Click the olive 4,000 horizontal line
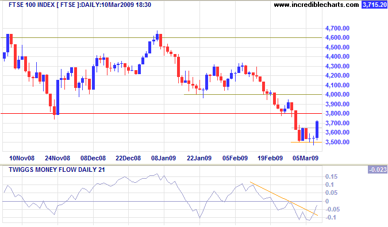 coord(253,94)
